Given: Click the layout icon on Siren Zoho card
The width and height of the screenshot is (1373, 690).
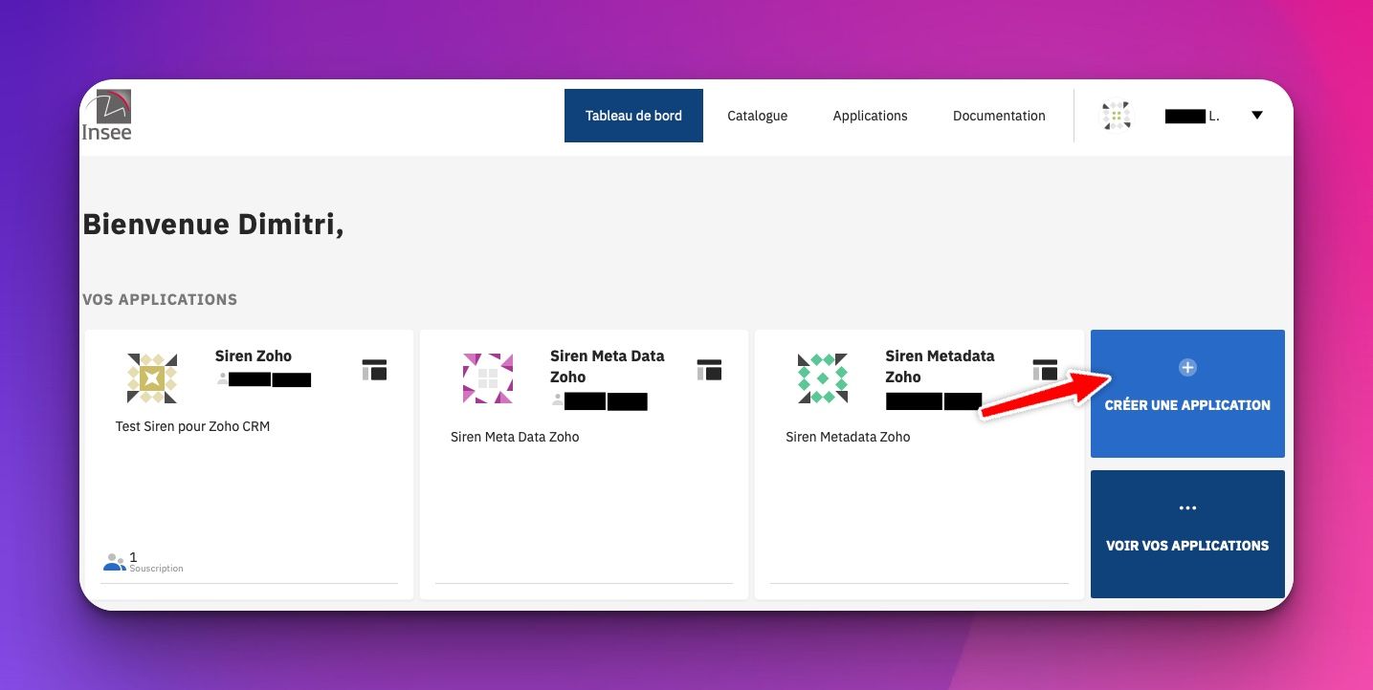Looking at the screenshot, I should tap(374, 370).
